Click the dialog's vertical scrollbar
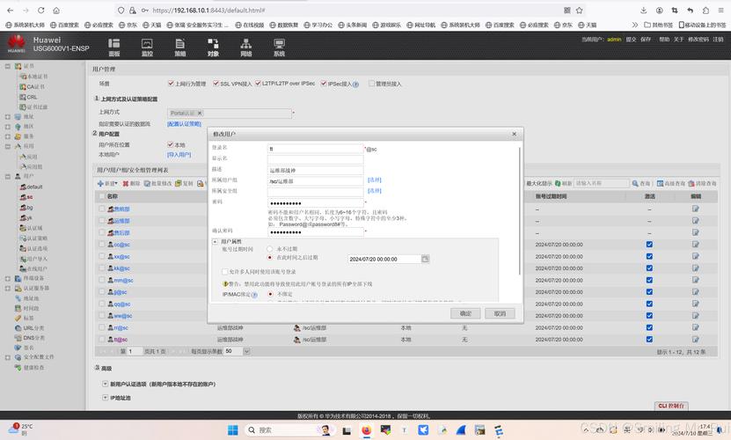The width and height of the screenshot is (731, 440). 519,210
